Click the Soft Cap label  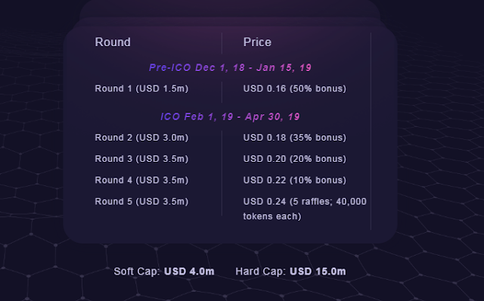137,272
